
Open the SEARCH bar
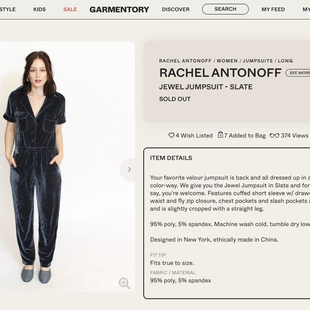pos(225,9)
